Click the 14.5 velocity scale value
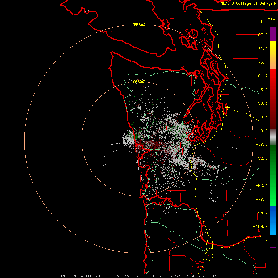Viewport: 278px width, 278px height. [x=263, y=117]
